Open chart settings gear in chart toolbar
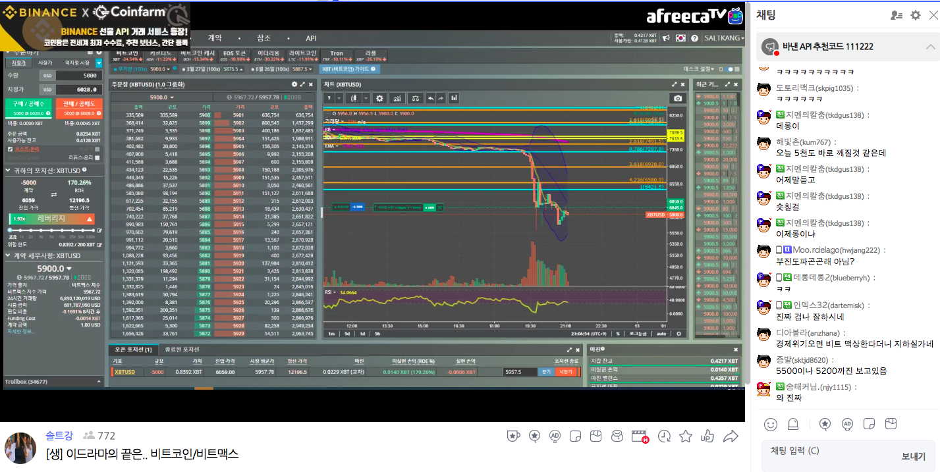 pyautogui.click(x=379, y=98)
